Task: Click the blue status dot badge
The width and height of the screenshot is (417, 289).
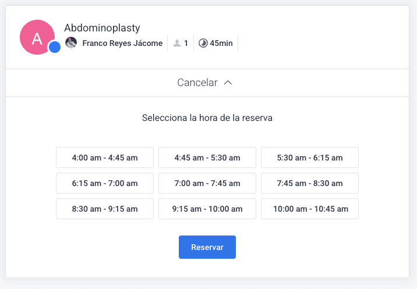Action: coord(55,47)
